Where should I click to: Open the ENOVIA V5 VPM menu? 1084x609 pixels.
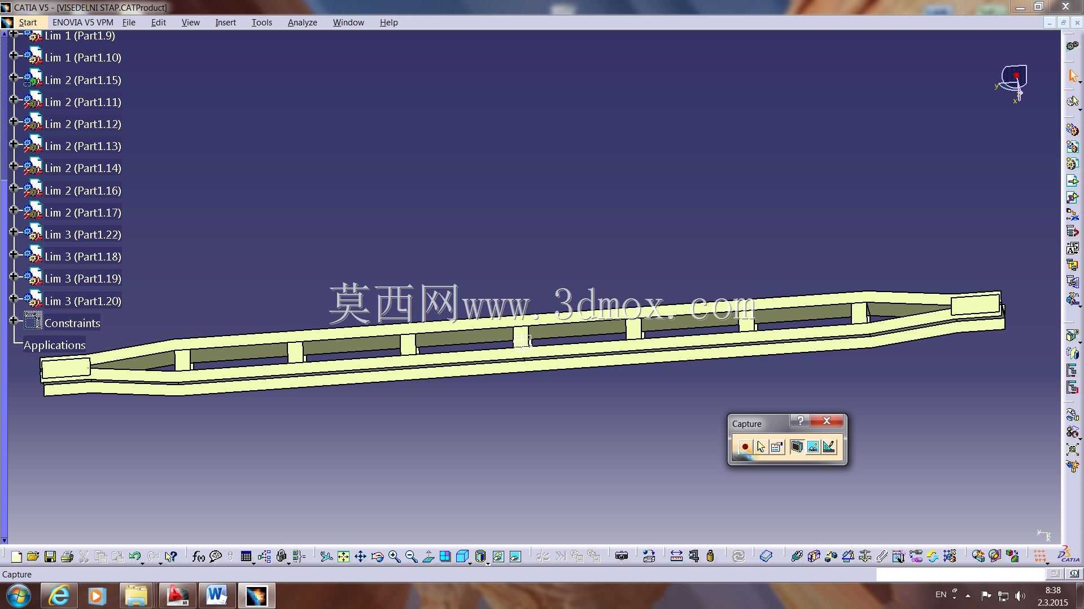[82, 23]
